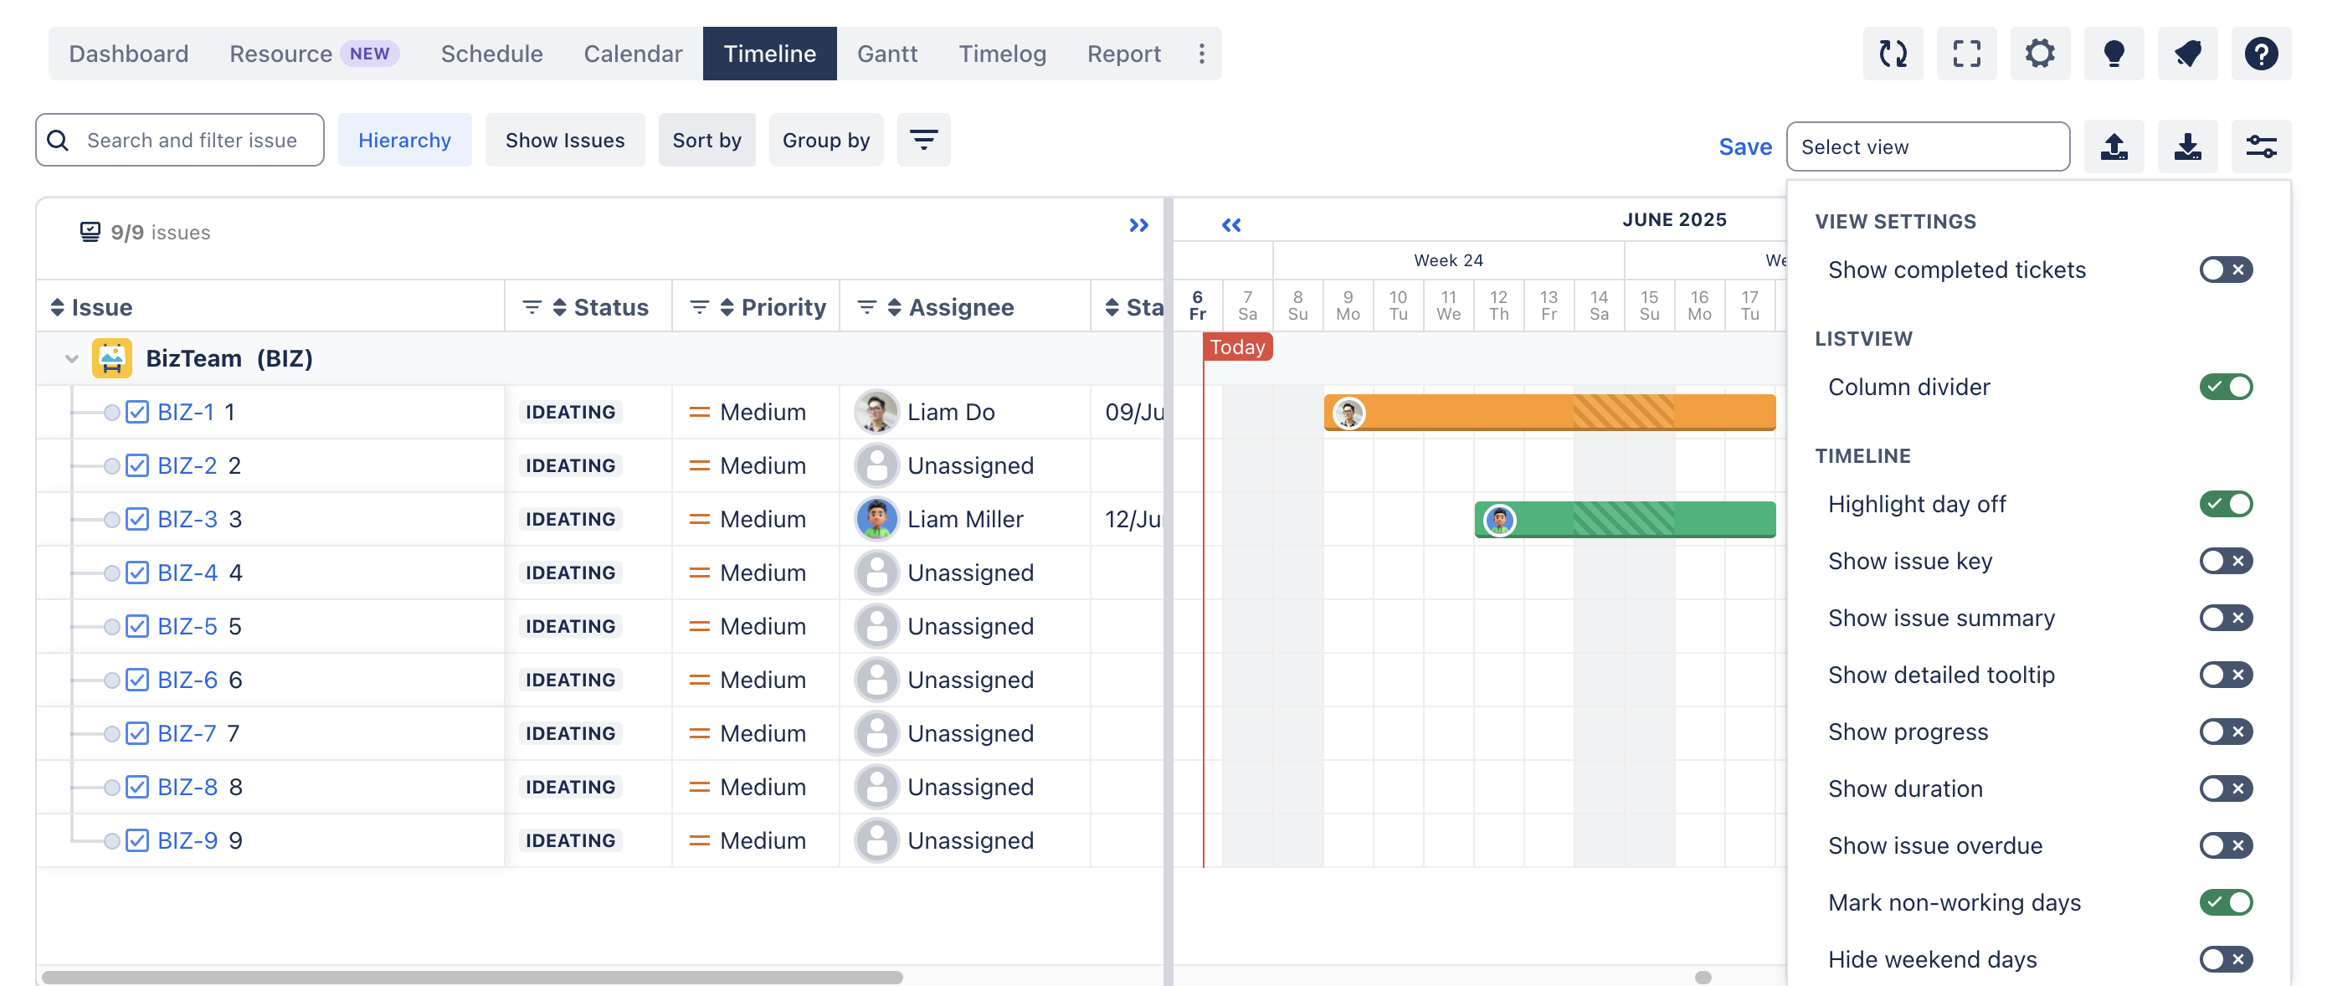Click the lightbulb tips icon
Screen dimensions: 2327x986
click(2114, 54)
